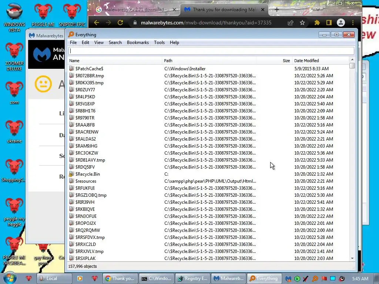Click the scrollbar down arrow in Everything
This screenshot has height=284, width=379.
click(352, 258)
